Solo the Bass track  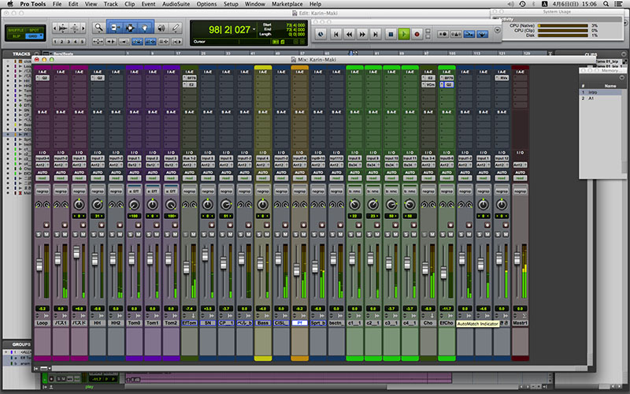click(259, 234)
